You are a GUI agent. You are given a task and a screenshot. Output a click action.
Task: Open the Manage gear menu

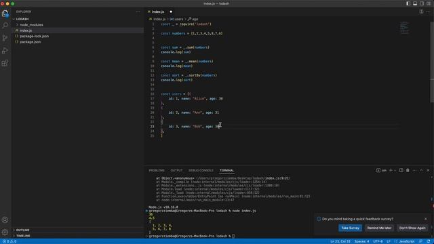point(5,232)
